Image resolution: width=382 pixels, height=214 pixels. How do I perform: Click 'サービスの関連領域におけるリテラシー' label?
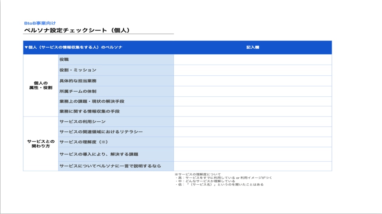click(x=101, y=132)
